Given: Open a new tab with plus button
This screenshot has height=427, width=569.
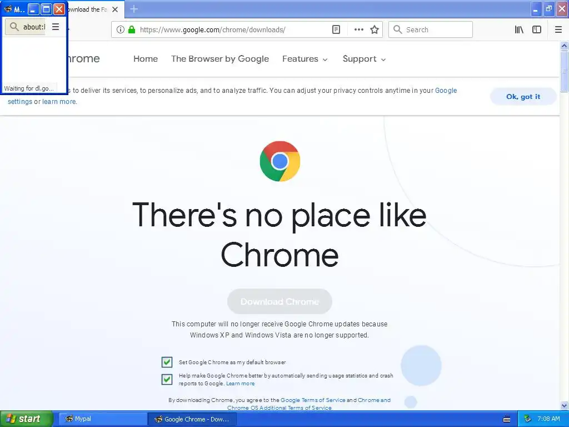Looking at the screenshot, I should (134, 9).
